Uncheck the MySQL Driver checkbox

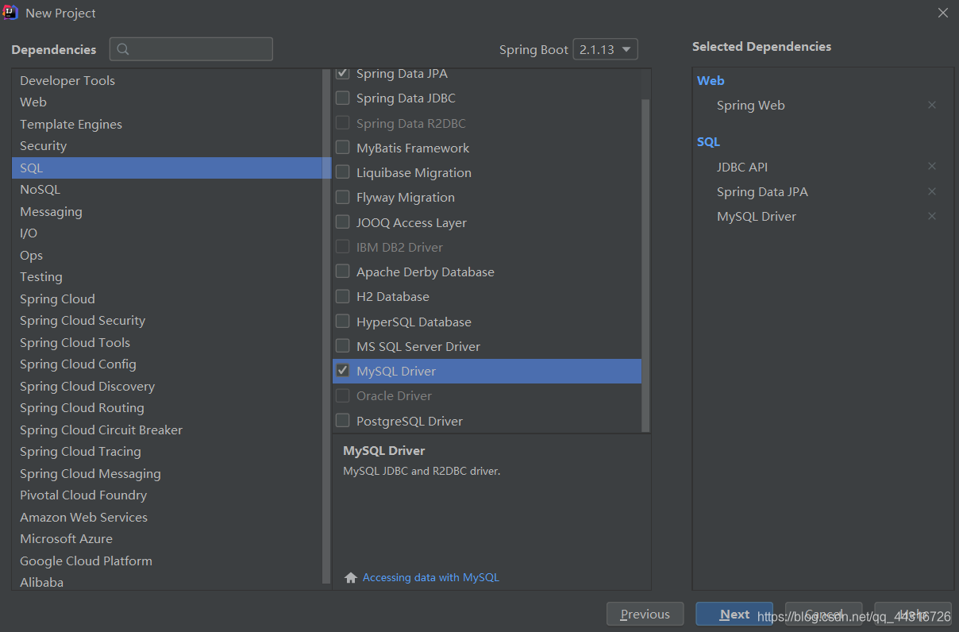click(x=343, y=371)
